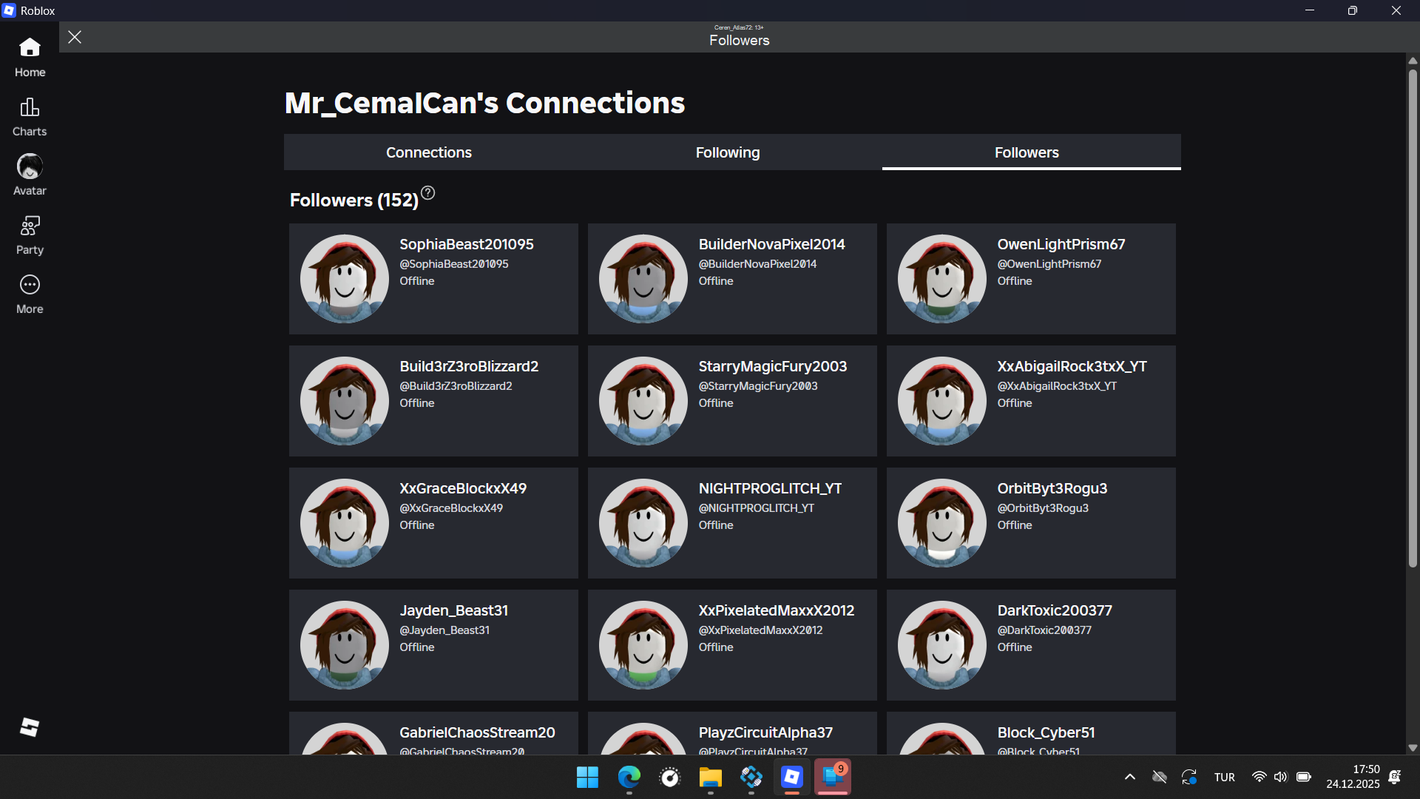The width and height of the screenshot is (1420, 799).
Task: Open the volume control icon
Action: [x=1281, y=777]
